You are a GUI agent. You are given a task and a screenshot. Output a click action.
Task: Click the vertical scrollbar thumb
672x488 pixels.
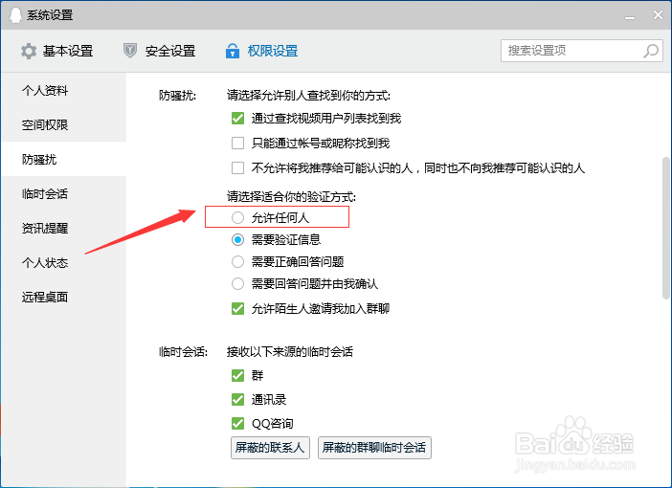[666, 228]
